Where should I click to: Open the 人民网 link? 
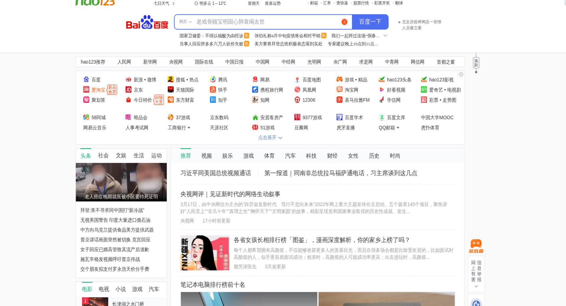(x=124, y=62)
